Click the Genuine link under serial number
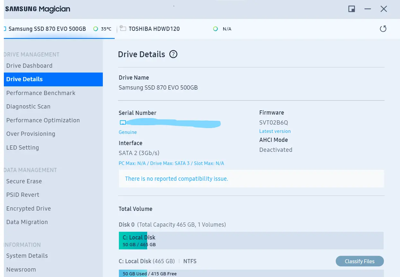 coord(128,132)
